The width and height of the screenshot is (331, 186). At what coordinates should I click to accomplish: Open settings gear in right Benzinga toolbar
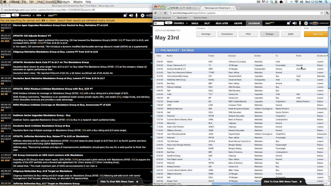click(306, 23)
